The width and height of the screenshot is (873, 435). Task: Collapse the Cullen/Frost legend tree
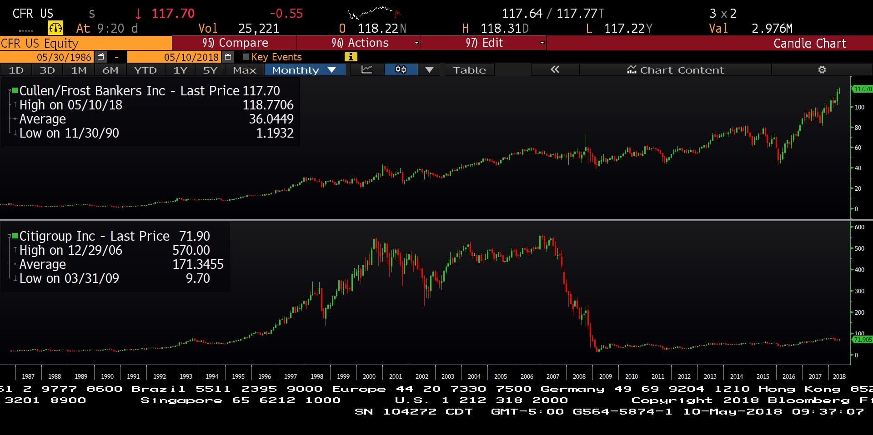click(9, 91)
